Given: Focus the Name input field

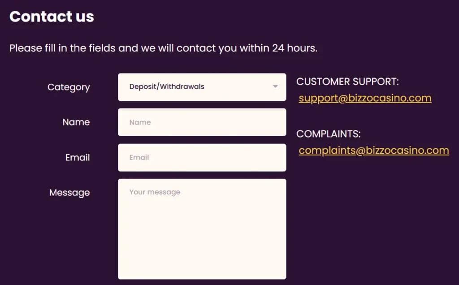Looking at the screenshot, I should 202,122.
